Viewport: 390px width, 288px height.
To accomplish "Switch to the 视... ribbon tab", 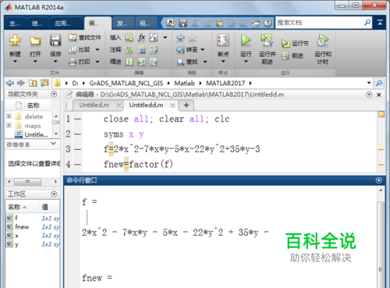I will pyautogui.click(x=145, y=23).
